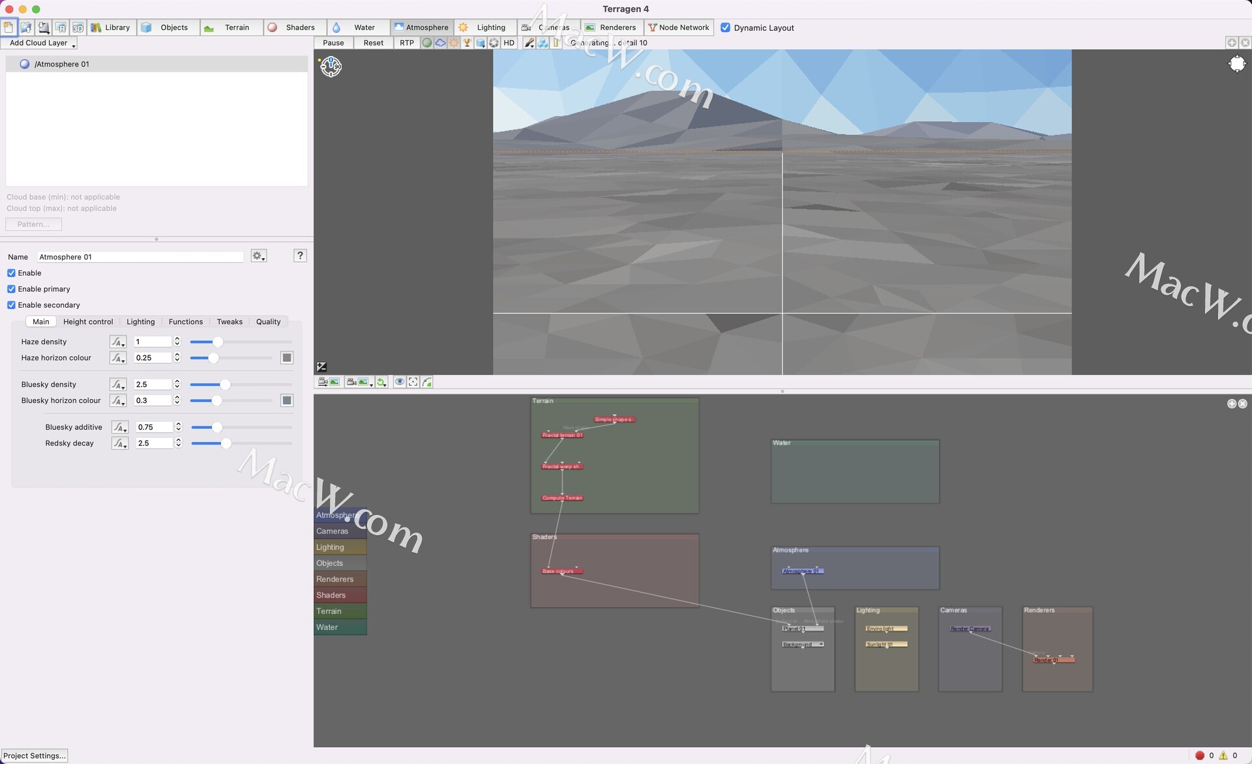Screen dimensions: 1252x764
Task: Click the exposure plus-minus icon in preview
Action: tap(321, 367)
